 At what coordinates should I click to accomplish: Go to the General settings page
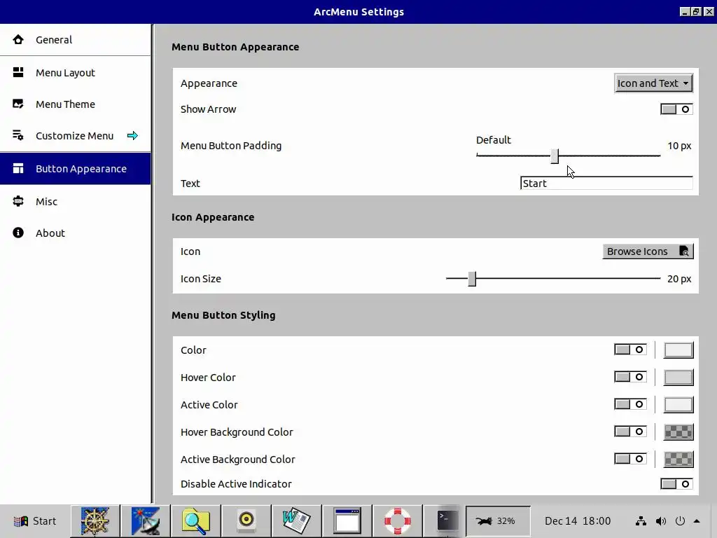click(x=76, y=40)
